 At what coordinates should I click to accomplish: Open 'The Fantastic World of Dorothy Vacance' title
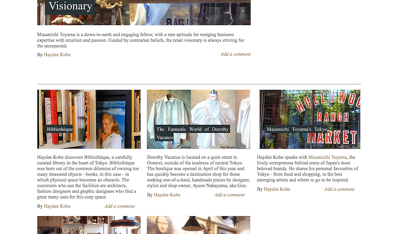click(192, 133)
